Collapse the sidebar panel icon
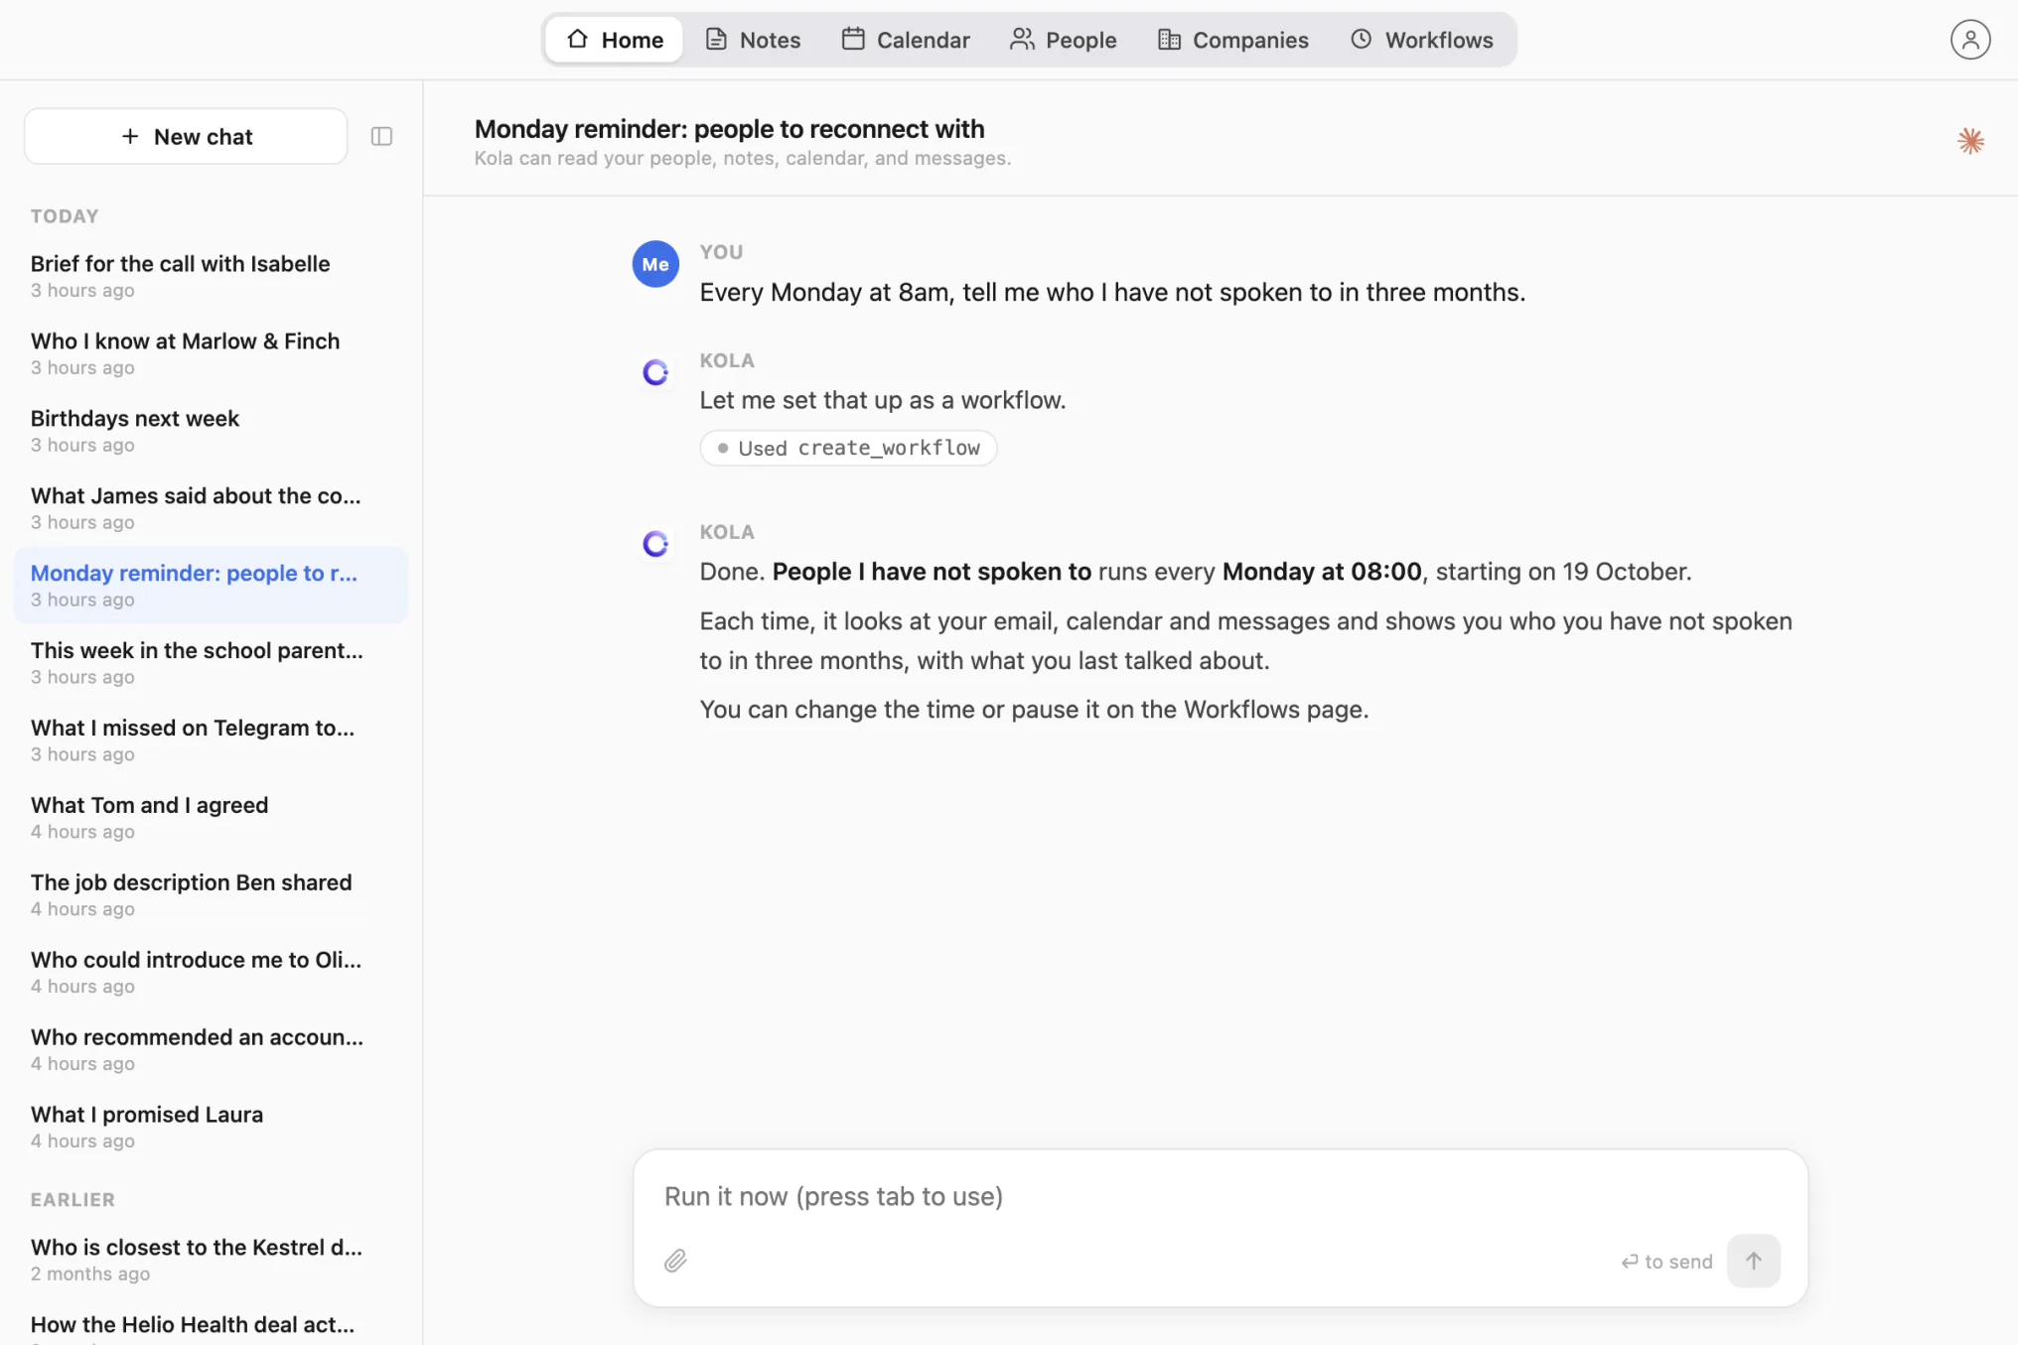 tap(381, 136)
